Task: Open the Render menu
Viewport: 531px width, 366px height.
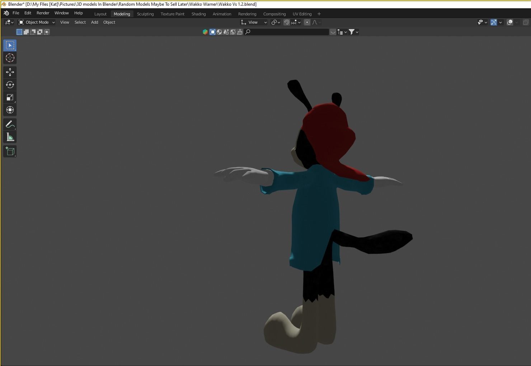Action: (x=43, y=13)
